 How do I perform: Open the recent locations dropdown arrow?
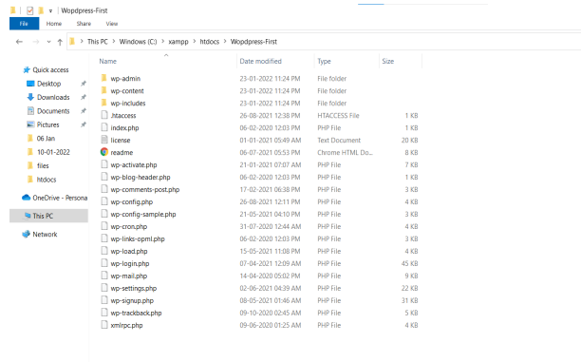(x=48, y=42)
